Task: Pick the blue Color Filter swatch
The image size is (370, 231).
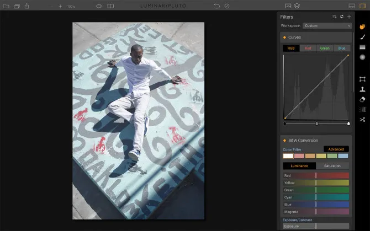Action: tap(343, 156)
